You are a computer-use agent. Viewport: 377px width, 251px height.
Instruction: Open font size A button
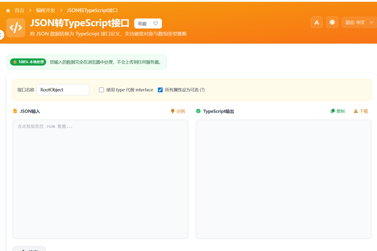click(317, 22)
